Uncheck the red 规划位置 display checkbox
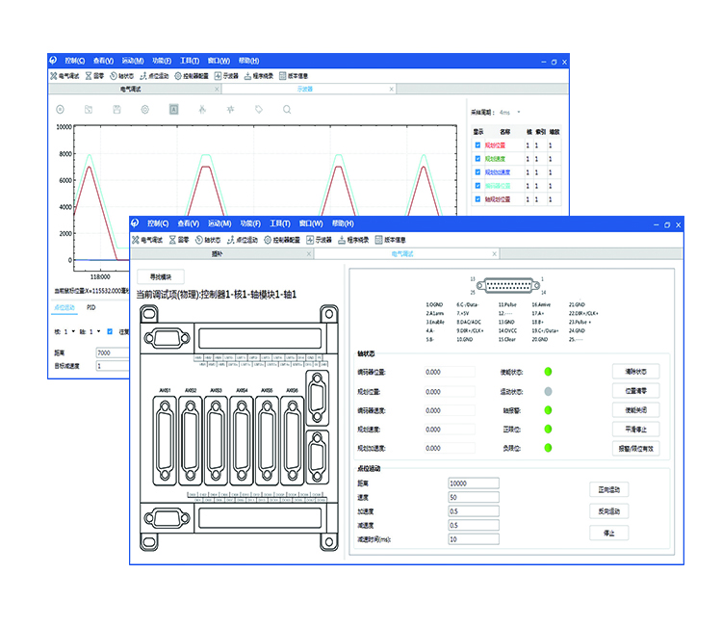The width and height of the screenshot is (722, 626). tap(477, 145)
